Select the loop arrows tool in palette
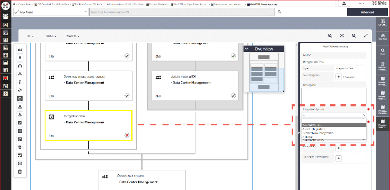390x190 pixels. 20,90
